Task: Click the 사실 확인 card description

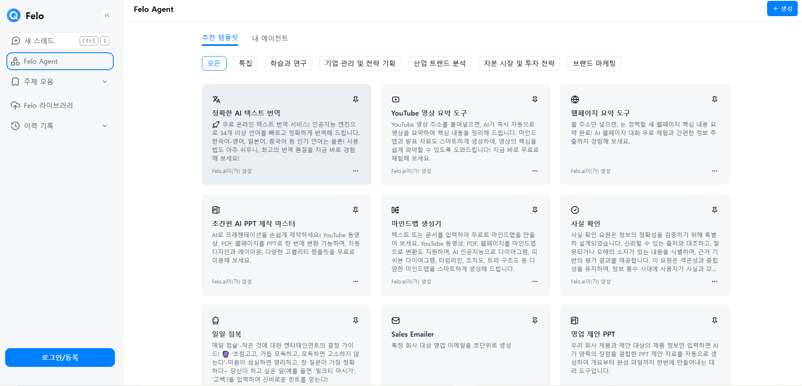Action: click(x=645, y=252)
